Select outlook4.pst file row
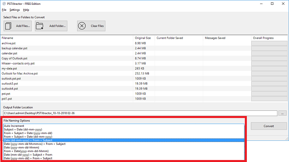Screen dimensions: 289x162 click(144, 89)
